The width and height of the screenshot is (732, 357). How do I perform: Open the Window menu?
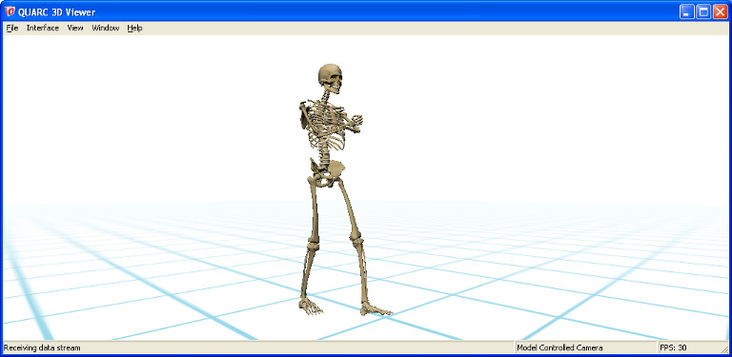pos(106,28)
